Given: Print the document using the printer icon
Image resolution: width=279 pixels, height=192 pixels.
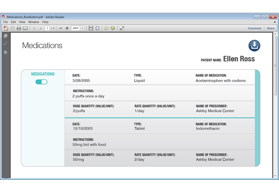Looking at the screenshot, I should [x=19, y=28].
